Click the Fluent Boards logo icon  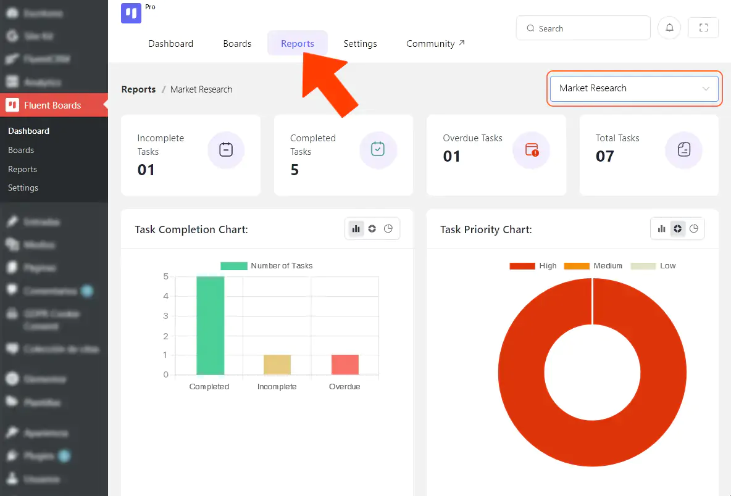pyautogui.click(x=131, y=14)
